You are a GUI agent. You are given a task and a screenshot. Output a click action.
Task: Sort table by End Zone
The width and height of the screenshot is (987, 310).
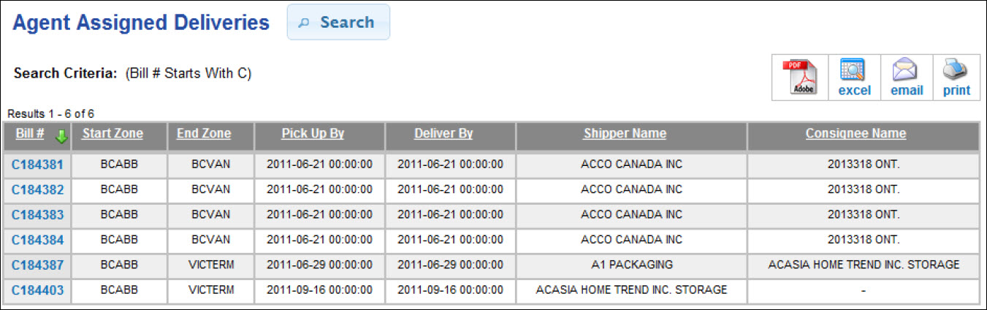click(x=204, y=134)
